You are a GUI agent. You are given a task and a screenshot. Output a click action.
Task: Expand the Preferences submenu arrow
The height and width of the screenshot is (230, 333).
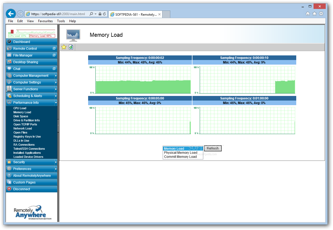click(56, 169)
